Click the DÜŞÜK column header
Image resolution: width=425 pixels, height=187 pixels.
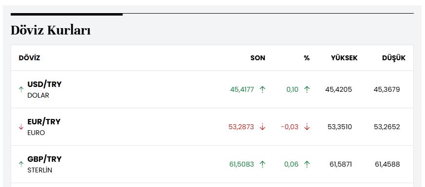[394, 58]
